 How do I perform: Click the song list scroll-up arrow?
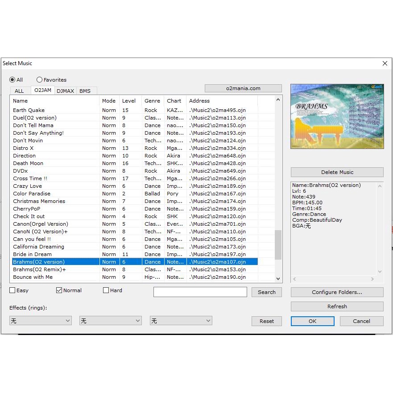pyautogui.click(x=278, y=100)
